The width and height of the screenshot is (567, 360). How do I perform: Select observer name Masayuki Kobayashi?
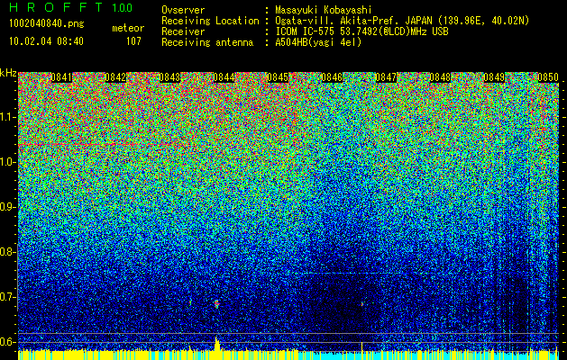tap(323, 10)
